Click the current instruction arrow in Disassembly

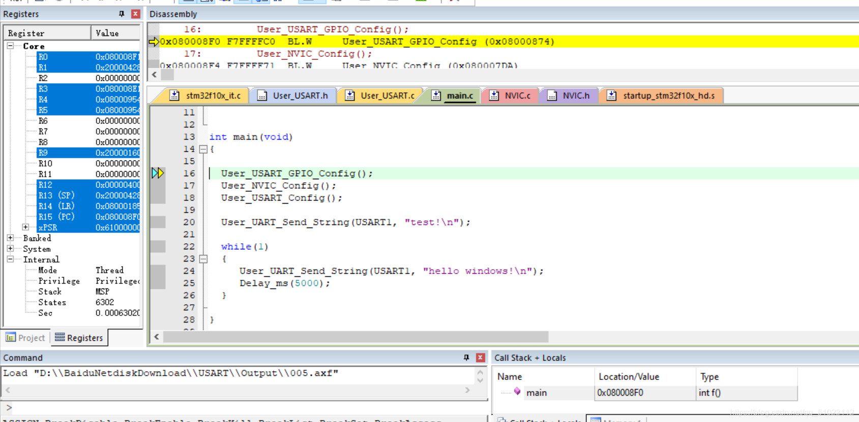coord(154,42)
